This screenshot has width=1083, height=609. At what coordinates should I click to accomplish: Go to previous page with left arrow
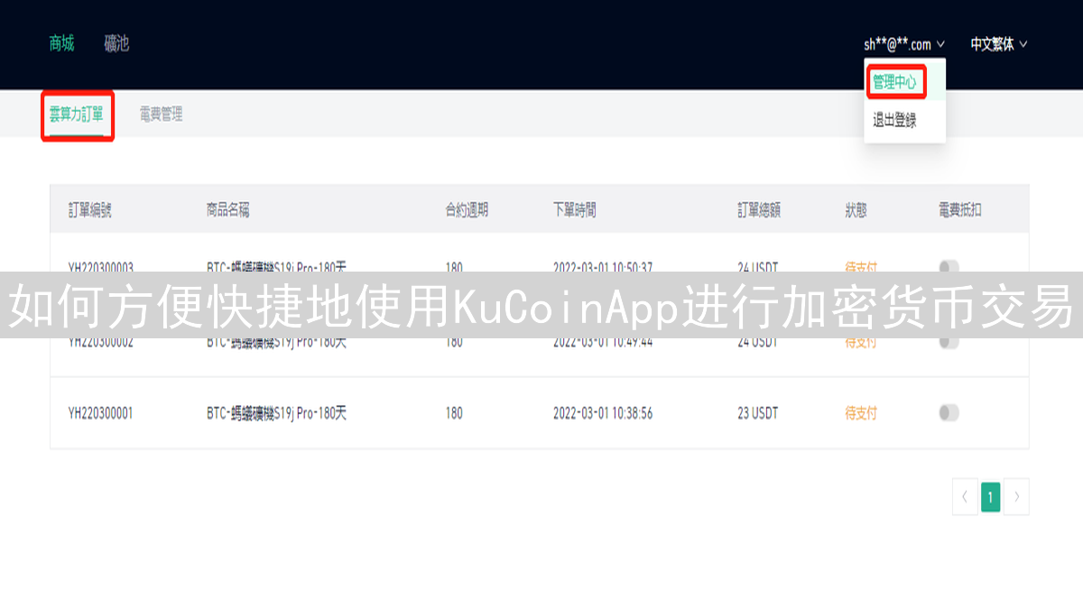(965, 496)
